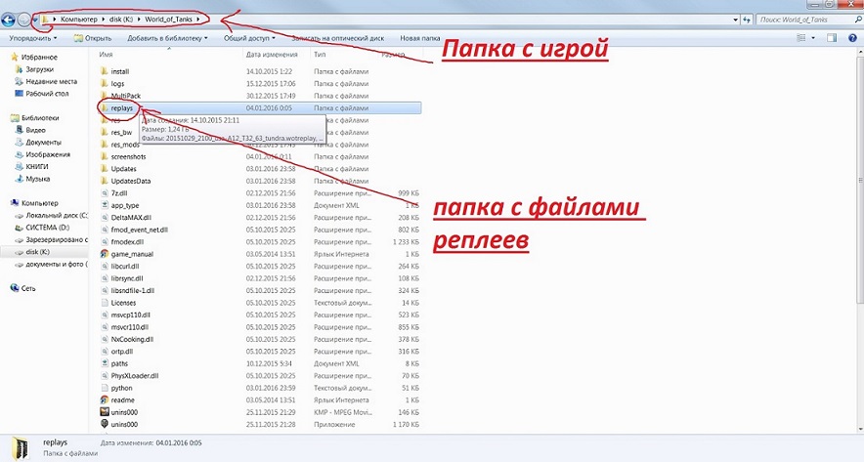The image size is (864, 462).
Task: Click the Новая папка button
Action: pyautogui.click(x=420, y=38)
